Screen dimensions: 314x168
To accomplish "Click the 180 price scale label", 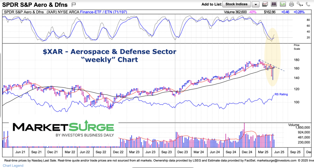I will (297, 60).
